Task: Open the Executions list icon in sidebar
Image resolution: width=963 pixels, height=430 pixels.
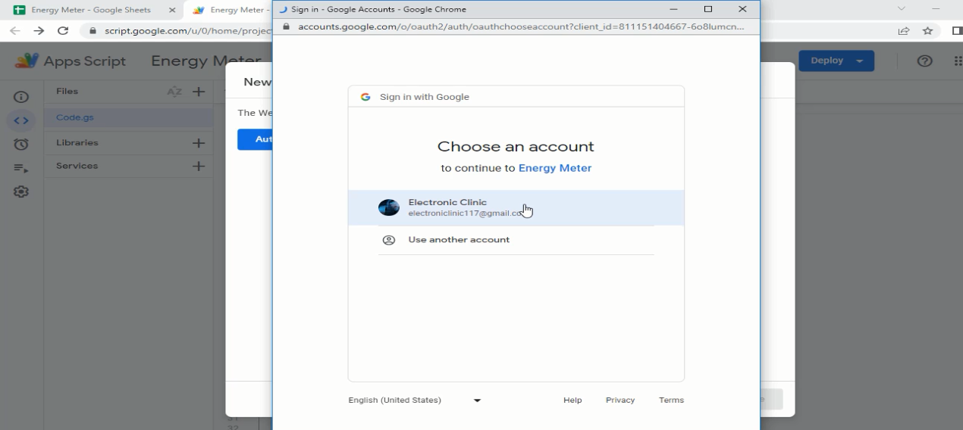Action: (21, 168)
